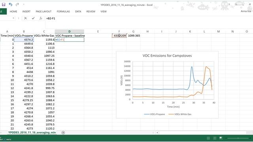Image resolution: width=253 pixels, height=142 pixels.
Task: Click the 'Time (min)' chart axis title
Action: pos(173,106)
